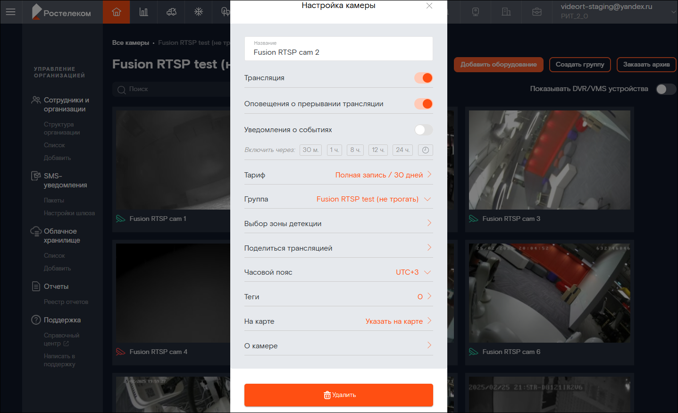The width and height of the screenshot is (678, 413).
Task: Select the 30 м. delay option
Action: pyautogui.click(x=310, y=150)
